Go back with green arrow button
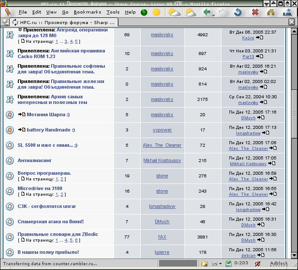Viewport: 298px width, 270px height. coord(207,12)
